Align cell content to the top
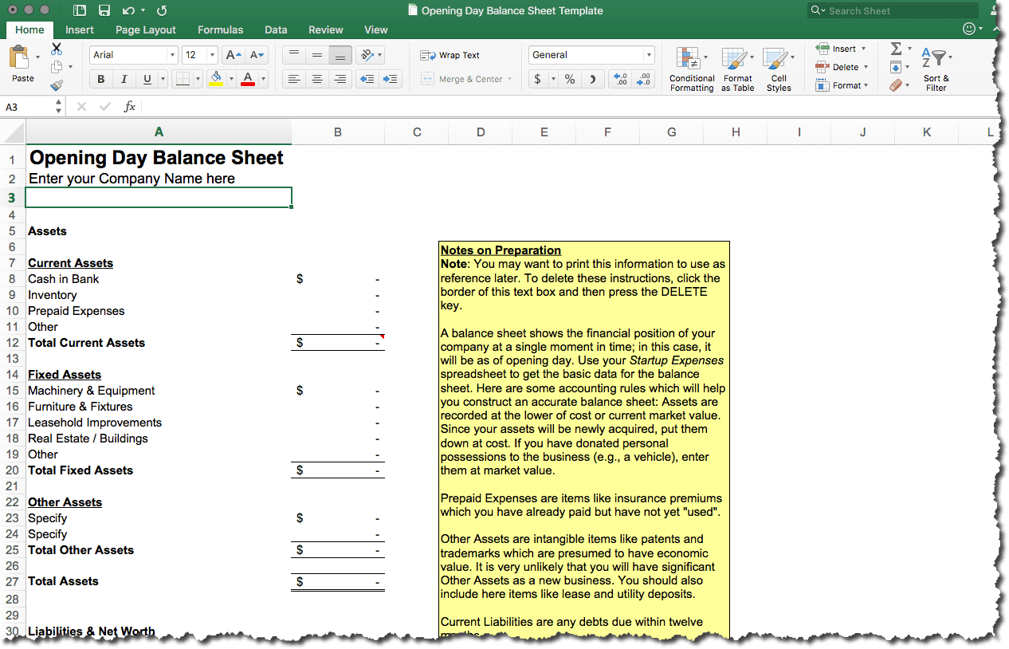The image size is (1009, 649). (294, 55)
